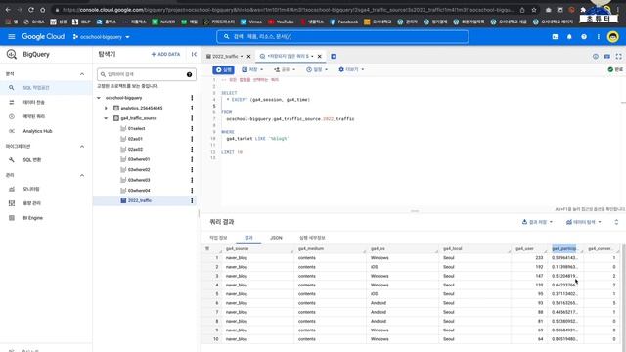Open the job information results tab
Viewport: 626px width, 352px height.
click(218, 238)
